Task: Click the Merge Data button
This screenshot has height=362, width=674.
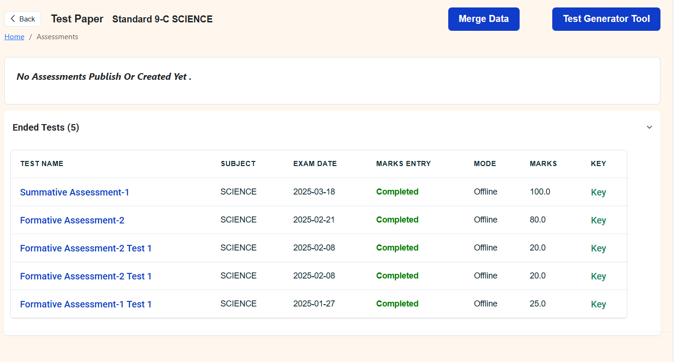Action: tap(484, 19)
